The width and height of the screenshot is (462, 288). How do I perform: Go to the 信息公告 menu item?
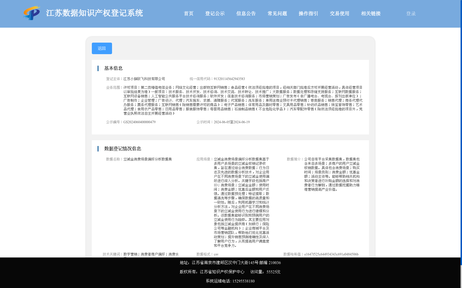pyautogui.click(x=246, y=14)
